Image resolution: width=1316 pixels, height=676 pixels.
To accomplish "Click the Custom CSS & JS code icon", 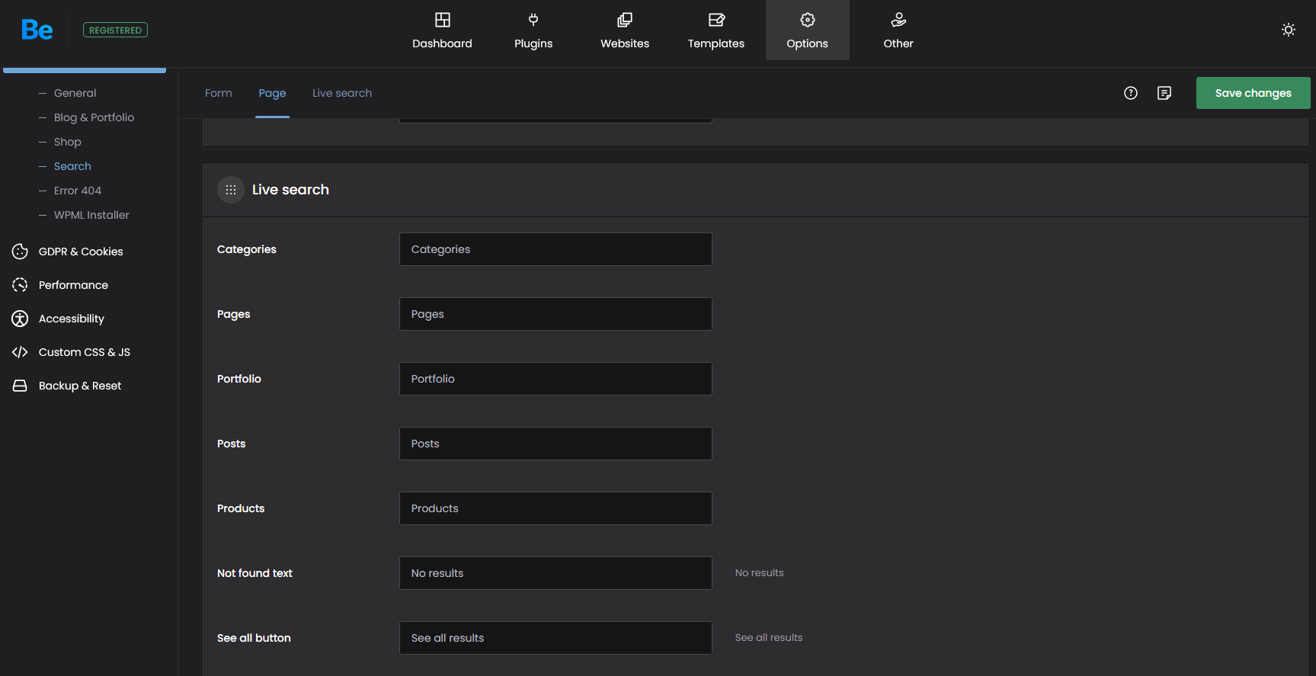I will (20, 352).
